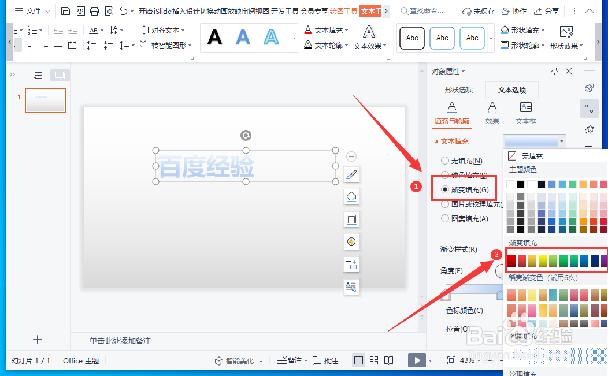The height and width of the screenshot is (376, 608).
Task: Expand Abc shape style gallery arrow
Action: coord(491,38)
